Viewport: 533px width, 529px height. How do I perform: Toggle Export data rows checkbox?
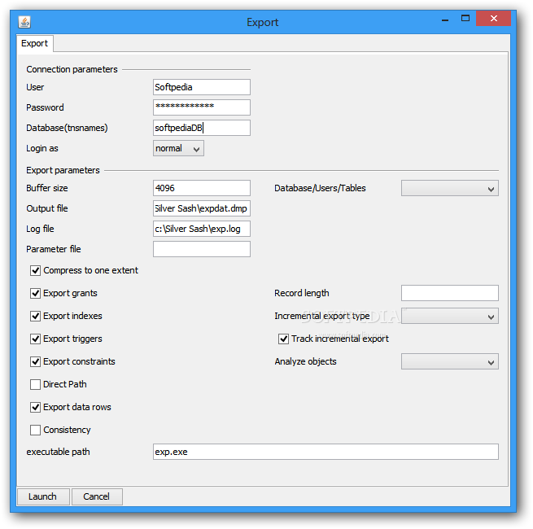pos(35,407)
